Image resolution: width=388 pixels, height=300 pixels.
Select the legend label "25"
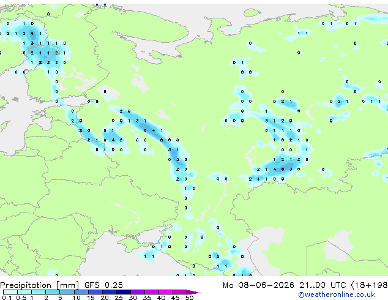pyautogui.click(x=119, y=298)
